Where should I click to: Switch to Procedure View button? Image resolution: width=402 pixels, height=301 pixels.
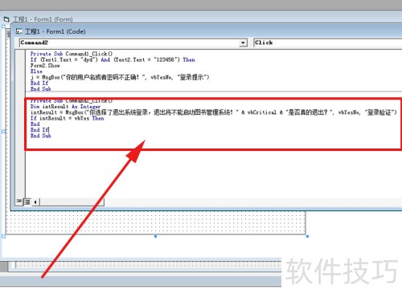click(18, 201)
